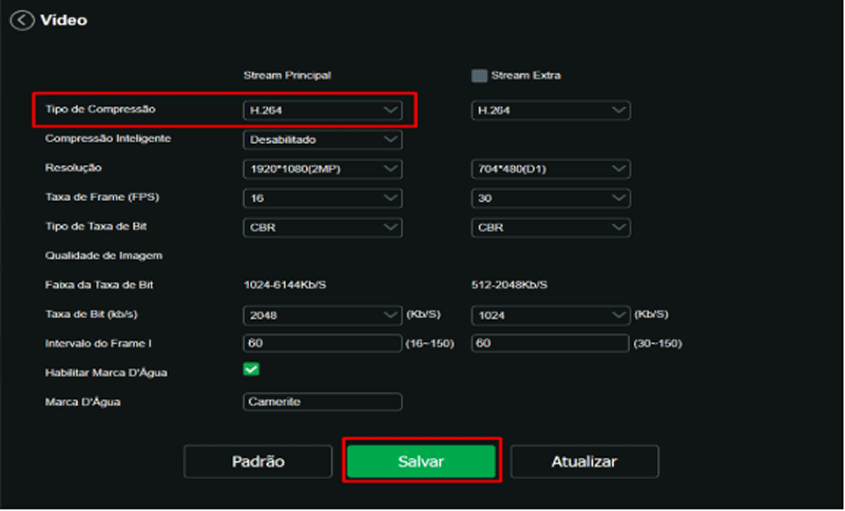Expand Compressão Inteligente Desabilitado dropdown
845x511 pixels.
coord(323,140)
